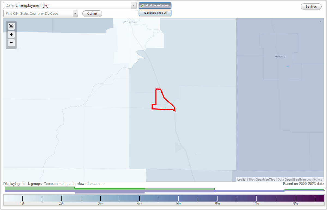327x210 pixels.
Task: Click the full-extent map icon
Action: (x=11, y=26)
